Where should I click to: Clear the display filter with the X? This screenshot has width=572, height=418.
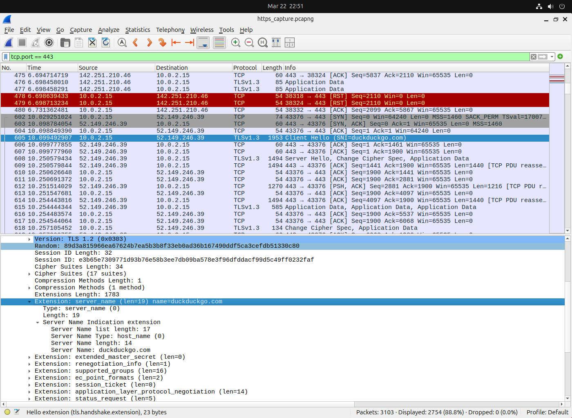(533, 57)
